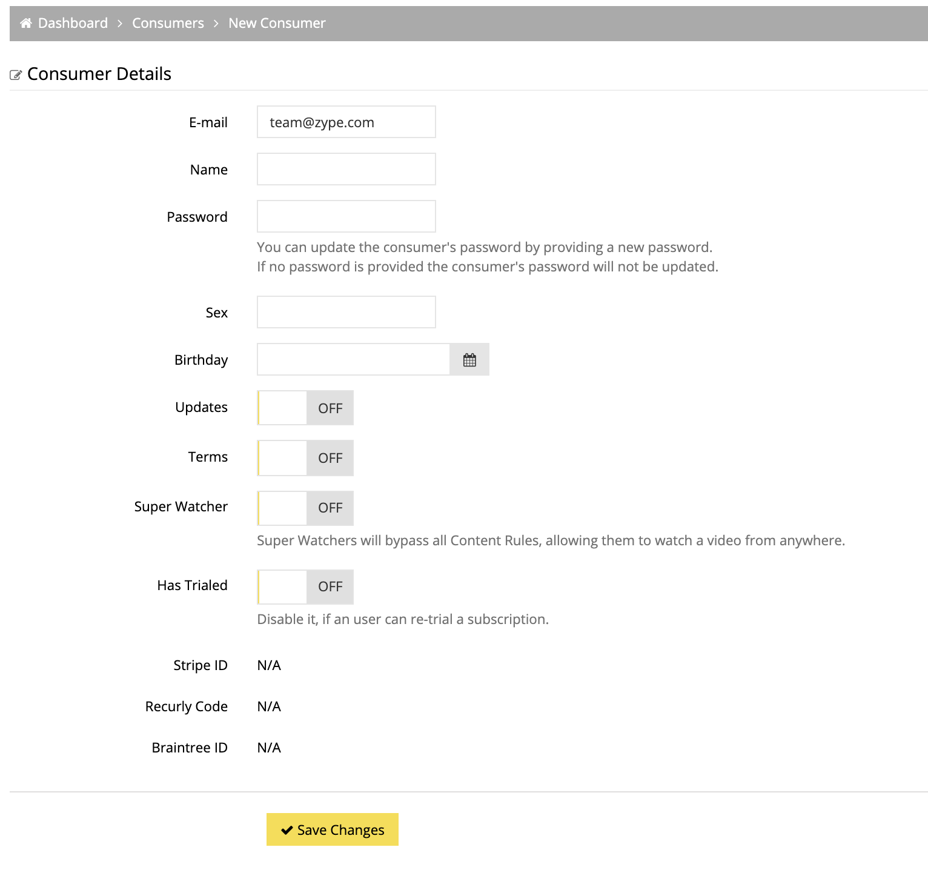Click the Stripe ID N/A value
The image size is (928, 870).
(269, 665)
